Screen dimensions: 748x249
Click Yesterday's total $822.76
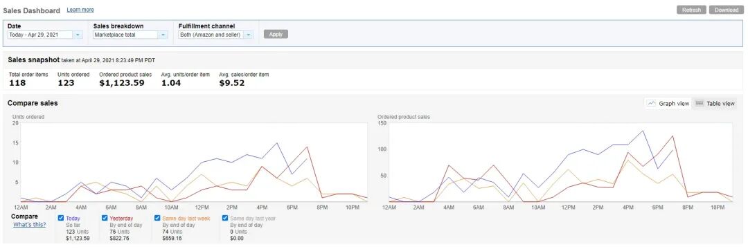pyautogui.click(x=119, y=237)
